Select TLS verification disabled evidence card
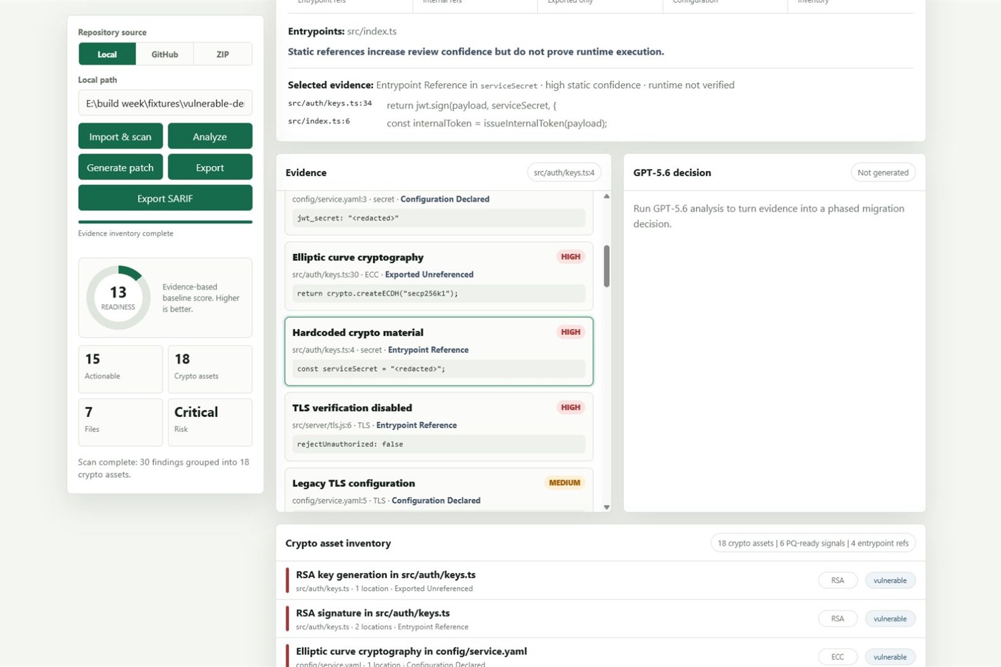The image size is (1001, 667). [438, 427]
